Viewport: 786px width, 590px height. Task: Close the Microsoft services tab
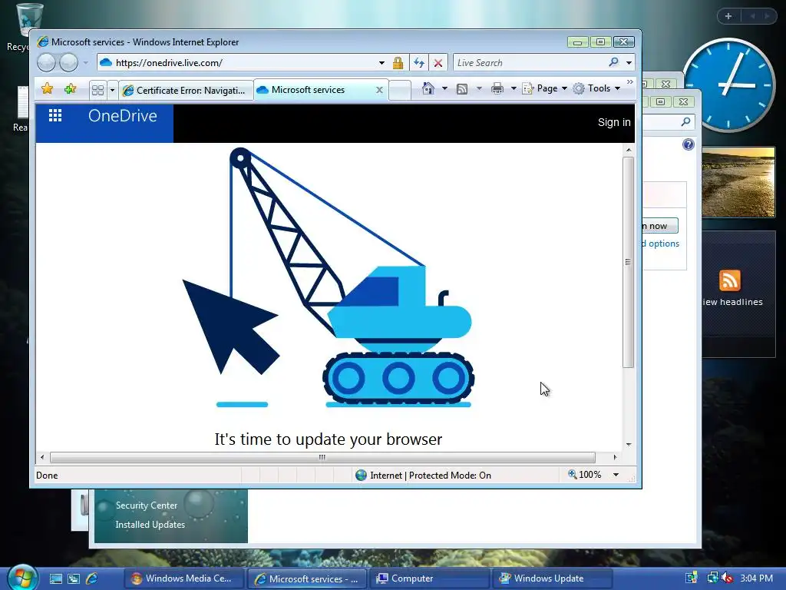click(379, 90)
